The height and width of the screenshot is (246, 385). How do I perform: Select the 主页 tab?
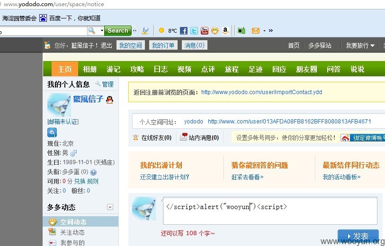[x=65, y=69]
